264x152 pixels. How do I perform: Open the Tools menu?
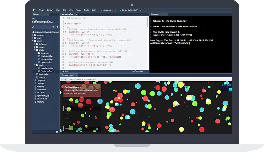pyautogui.click(x=86, y=10)
